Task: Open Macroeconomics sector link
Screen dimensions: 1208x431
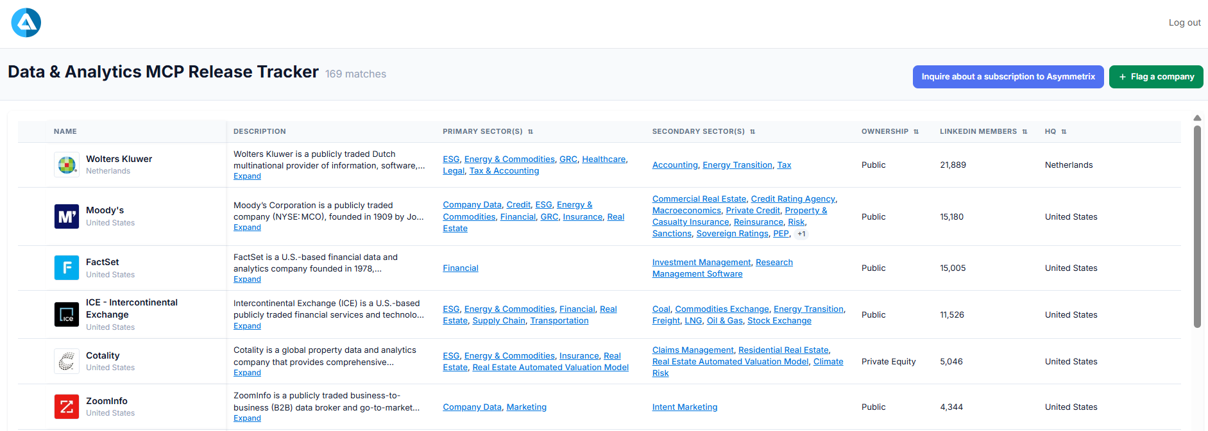Action: coord(686,211)
